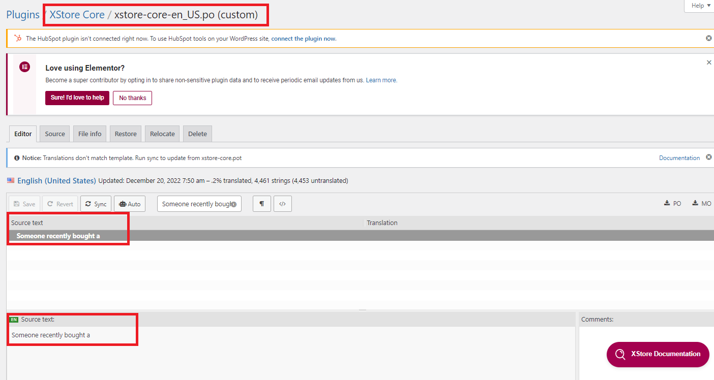
Task: Click the EN language badge
Action: coord(14,320)
